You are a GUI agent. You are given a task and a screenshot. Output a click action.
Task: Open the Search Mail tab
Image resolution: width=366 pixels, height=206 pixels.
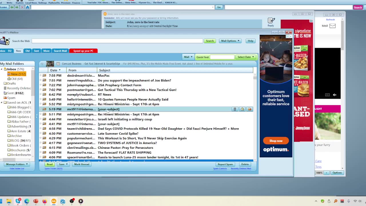(60, 51)
